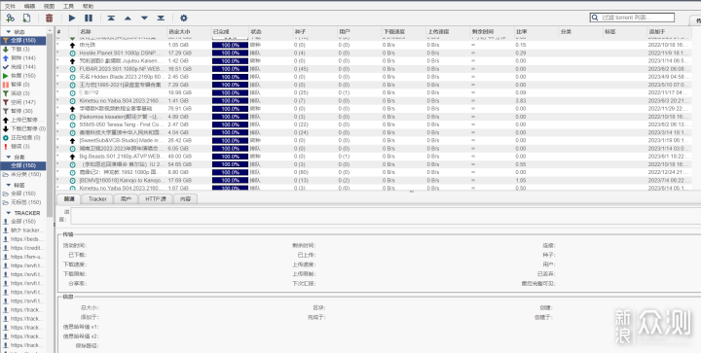Click the move up in queue icon
This screenshot has height=353, width=701.
128,18
